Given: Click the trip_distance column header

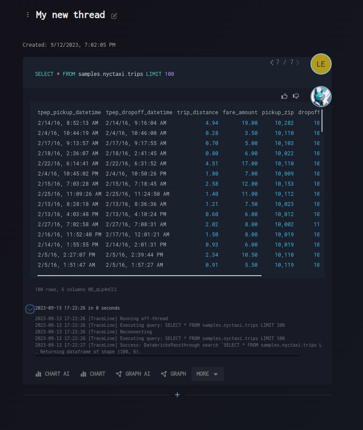Looking at the screenshot, I should [x=198, y=112].
